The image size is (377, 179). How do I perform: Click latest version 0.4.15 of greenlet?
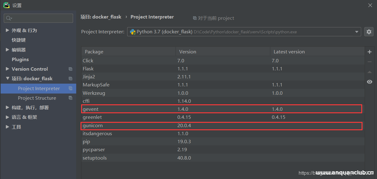pyautogui.click(x=279, y=117)
